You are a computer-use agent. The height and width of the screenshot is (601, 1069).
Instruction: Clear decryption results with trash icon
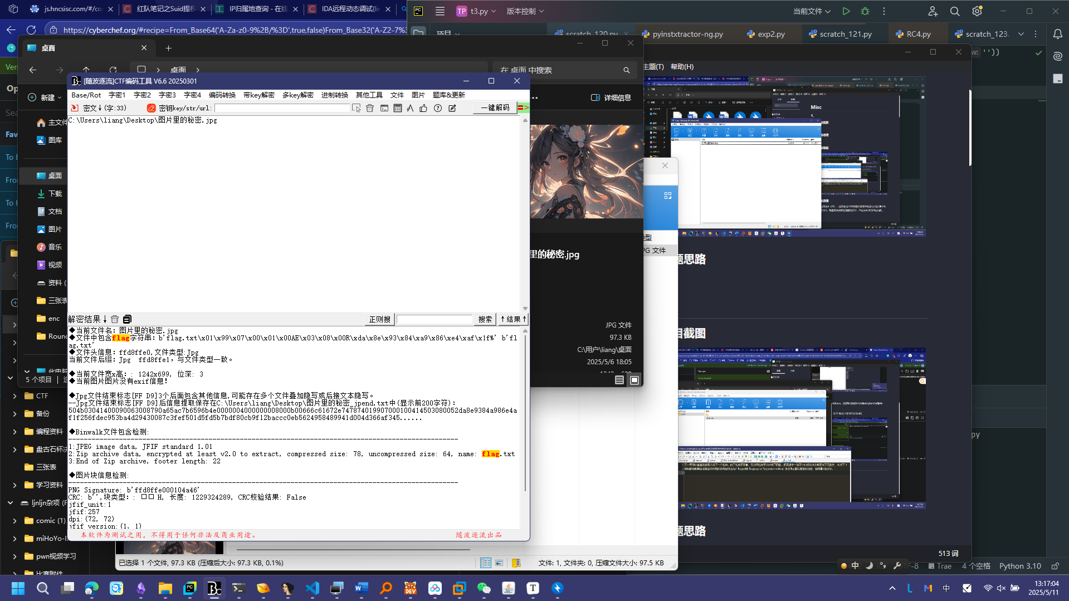[115, 319]
